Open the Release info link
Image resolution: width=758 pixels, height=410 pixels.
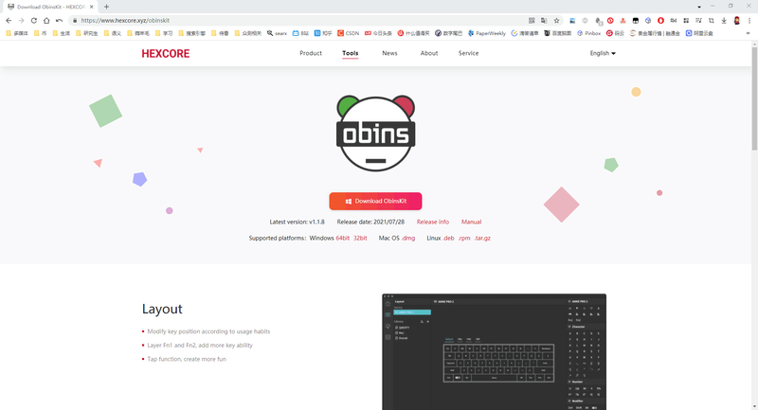click(x=433, y=222)
